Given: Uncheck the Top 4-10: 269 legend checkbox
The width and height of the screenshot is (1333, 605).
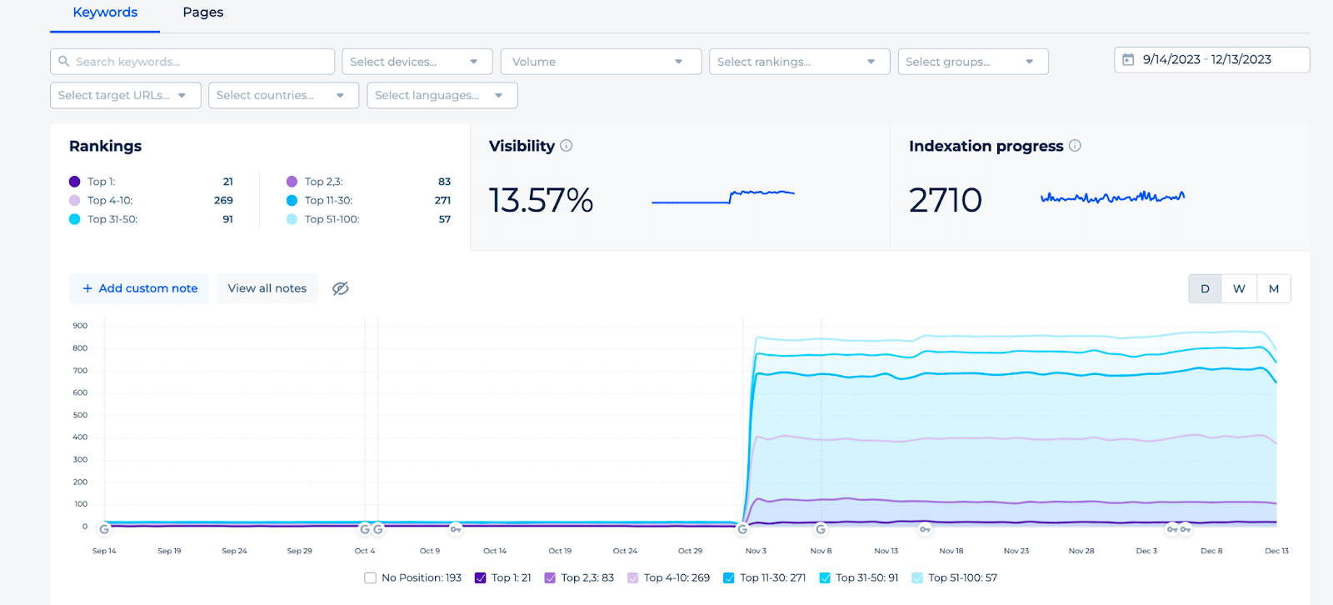Looking at the screenshot, I should 632,577.
